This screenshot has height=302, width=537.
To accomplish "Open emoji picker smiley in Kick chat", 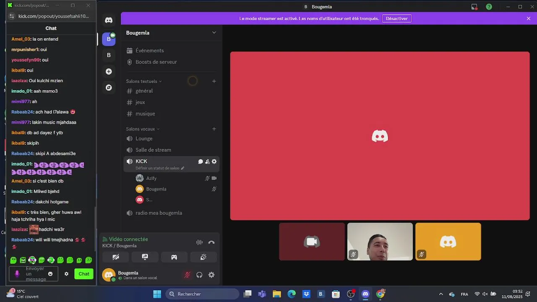I will click(x=50, y=274).
